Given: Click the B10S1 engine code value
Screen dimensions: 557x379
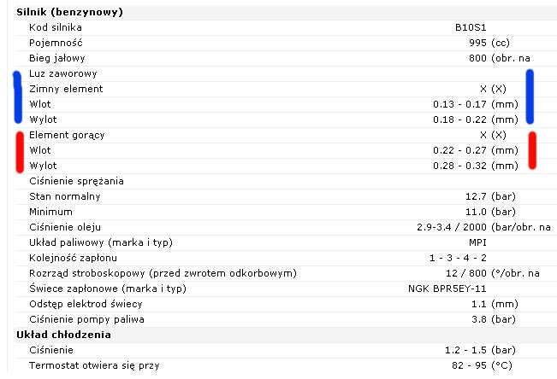Looking at the screenshot, I should [x=471, y=27].
